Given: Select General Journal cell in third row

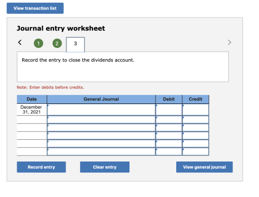Looking at the screenshot, I should pos(101,128).
